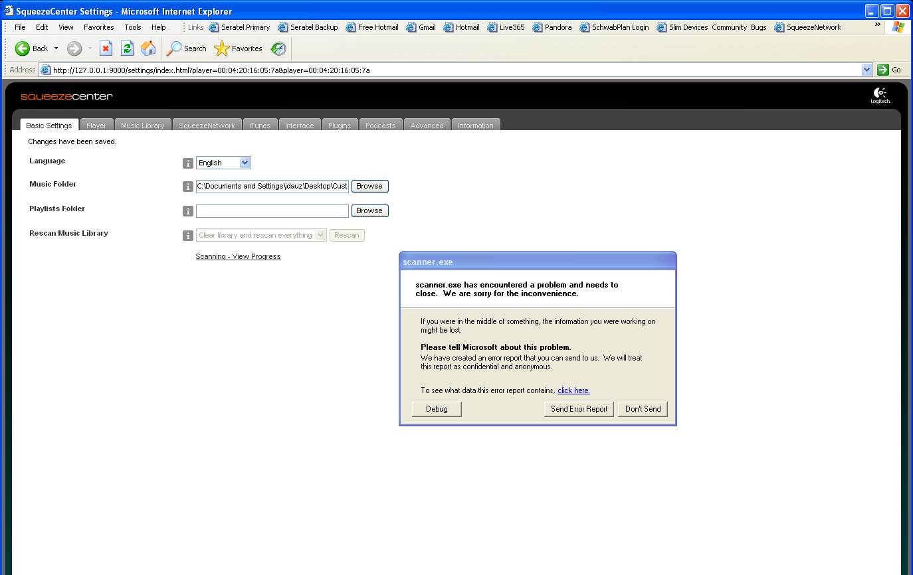Screen dimensions: 913x575
Task: Click the IE Back arrow icon
Action: pos(23,48)
